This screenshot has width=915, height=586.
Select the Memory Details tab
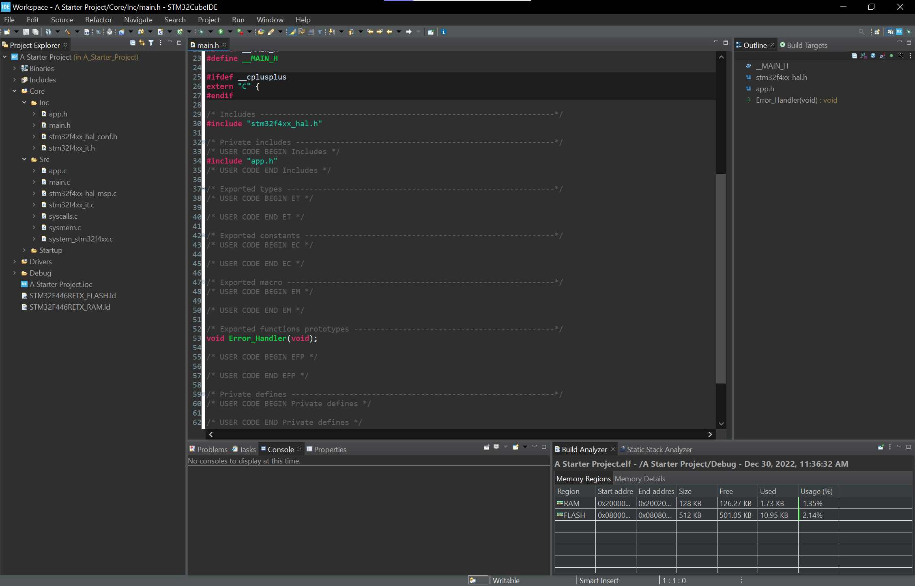coord(640,478)
